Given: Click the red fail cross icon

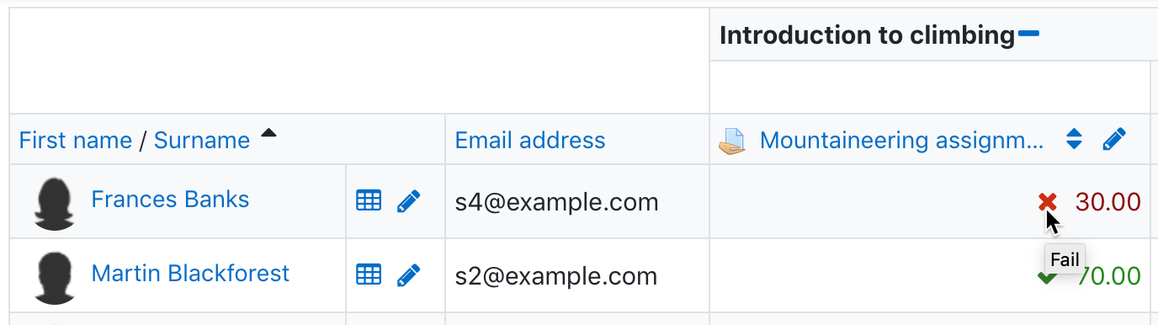Looking at the screenshot, I should click(1047, 201).
